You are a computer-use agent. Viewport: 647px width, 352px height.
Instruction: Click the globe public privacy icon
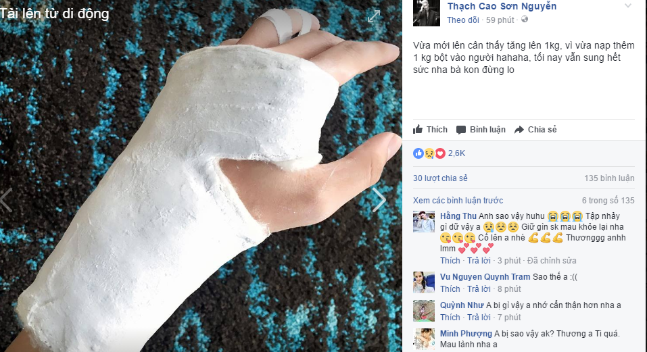(x=525, y=20)
